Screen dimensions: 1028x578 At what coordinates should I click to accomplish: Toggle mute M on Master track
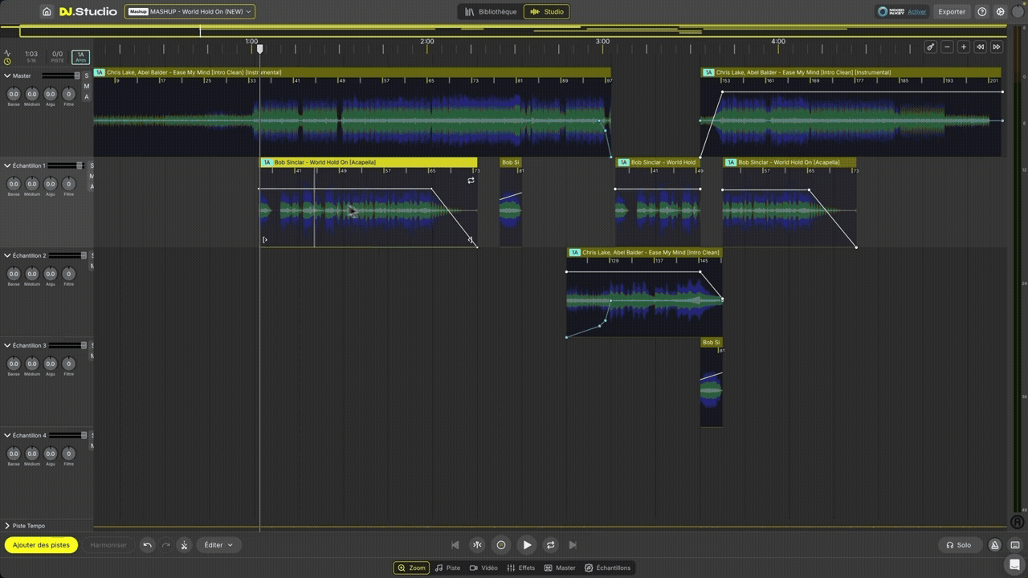(87, 87)
